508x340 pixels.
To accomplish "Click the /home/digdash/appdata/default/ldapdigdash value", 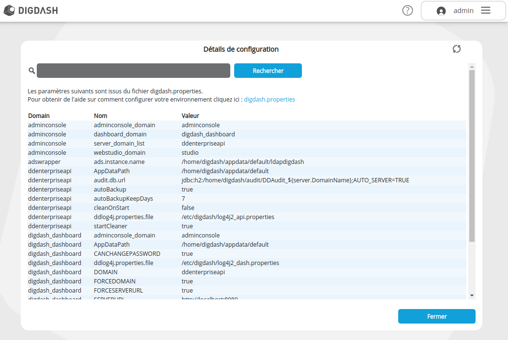I will coord(243,162).
